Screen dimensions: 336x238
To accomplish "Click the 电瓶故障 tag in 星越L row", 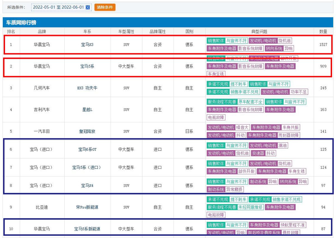I will 216,117.
